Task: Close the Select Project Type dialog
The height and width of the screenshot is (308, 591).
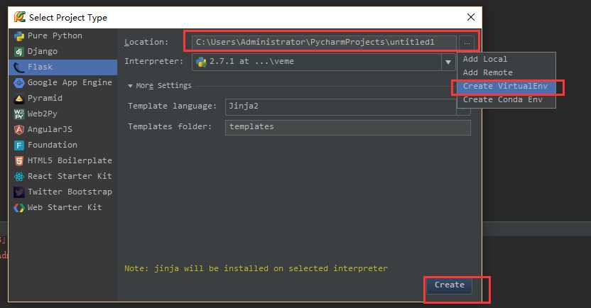Action: [x=471, y=17]
